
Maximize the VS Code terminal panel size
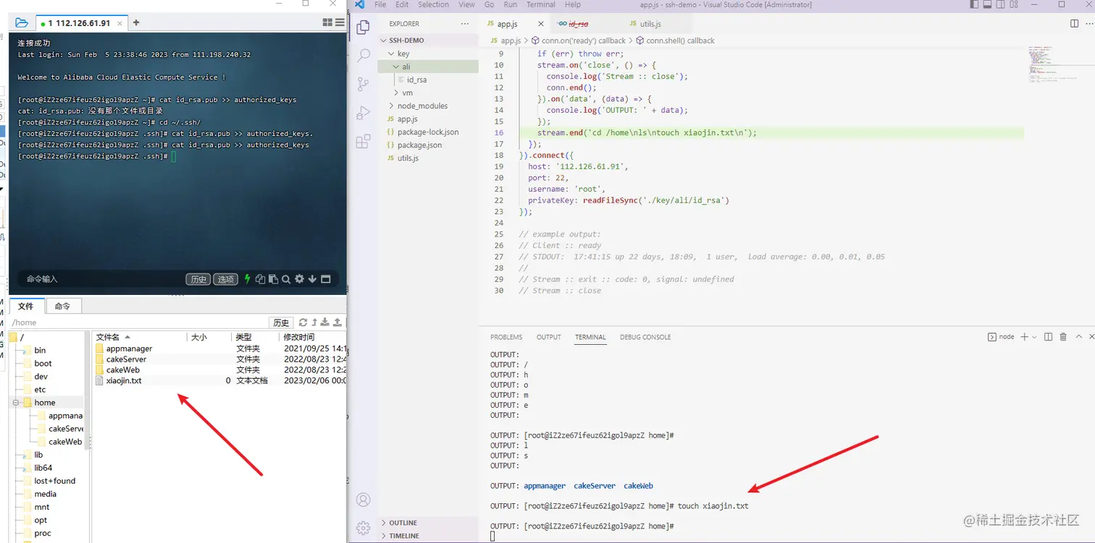coord(1079,337)
